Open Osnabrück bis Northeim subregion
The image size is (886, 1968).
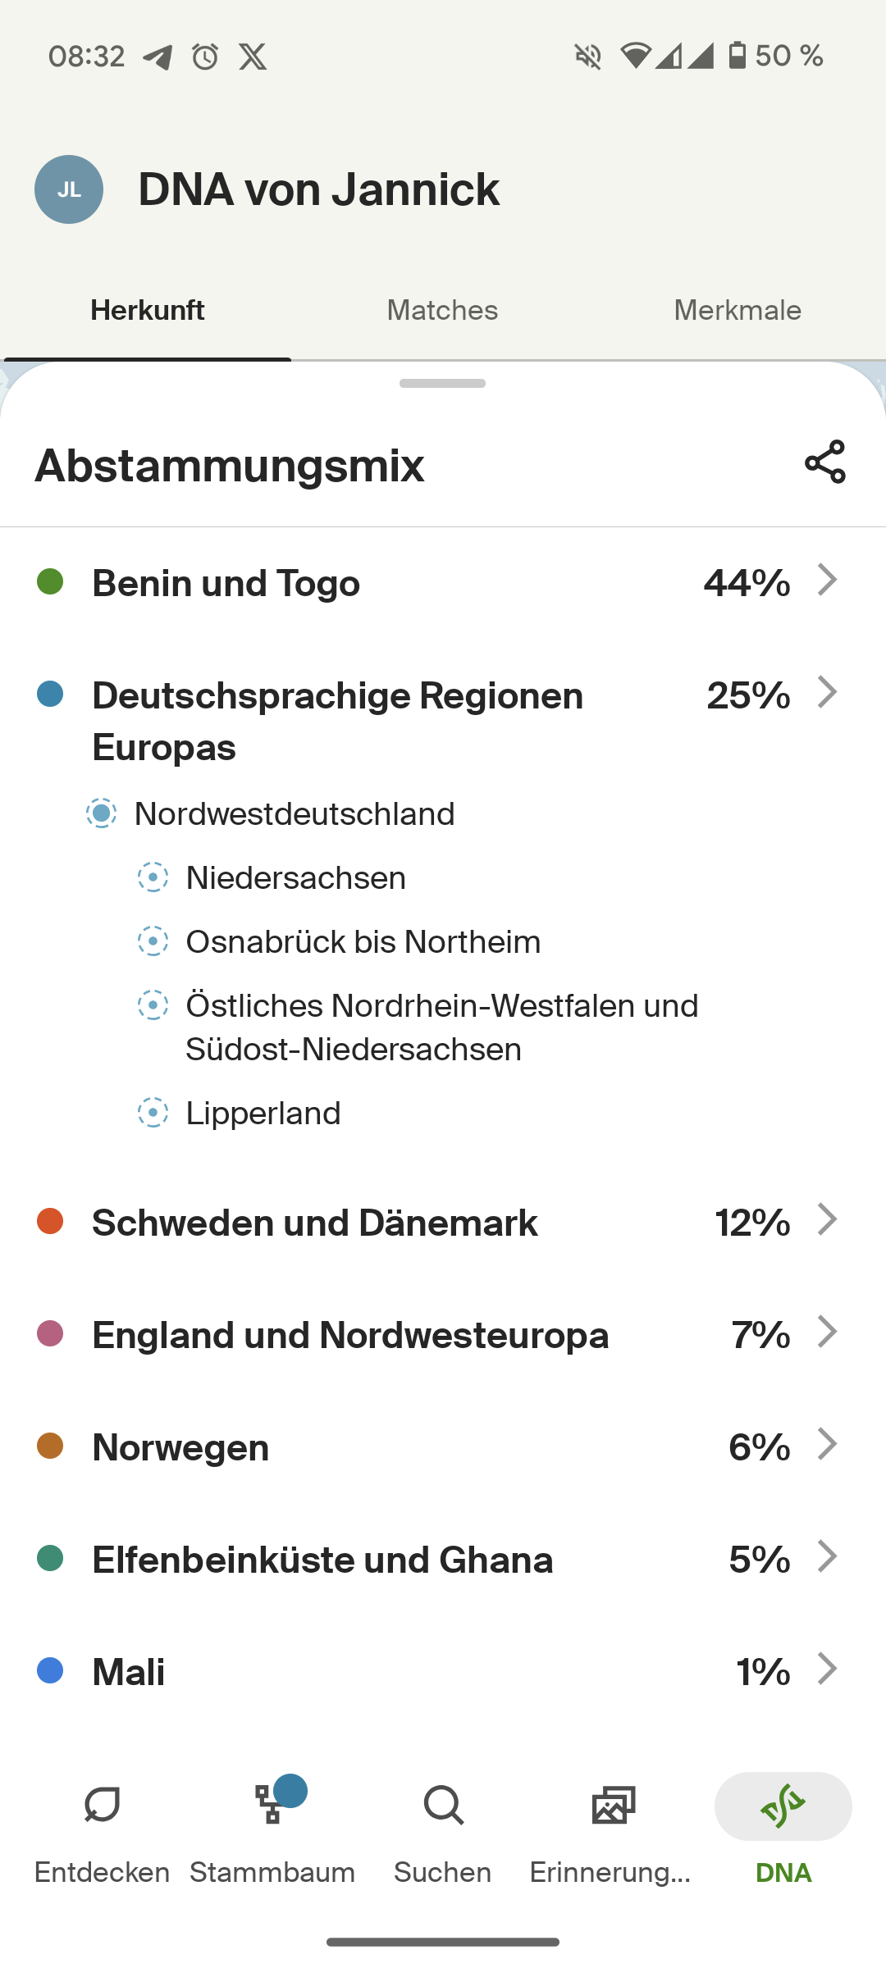(363, 942)
